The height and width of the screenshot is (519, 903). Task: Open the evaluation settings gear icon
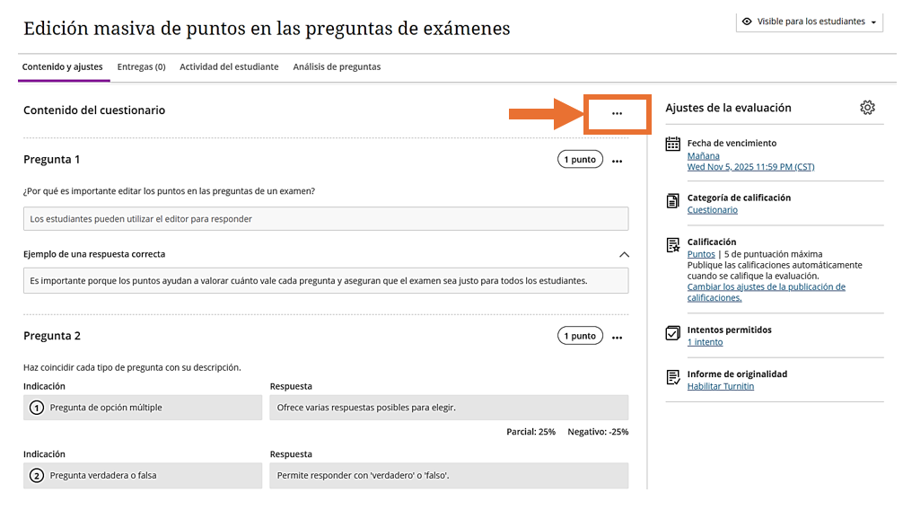tap(867, 108)
